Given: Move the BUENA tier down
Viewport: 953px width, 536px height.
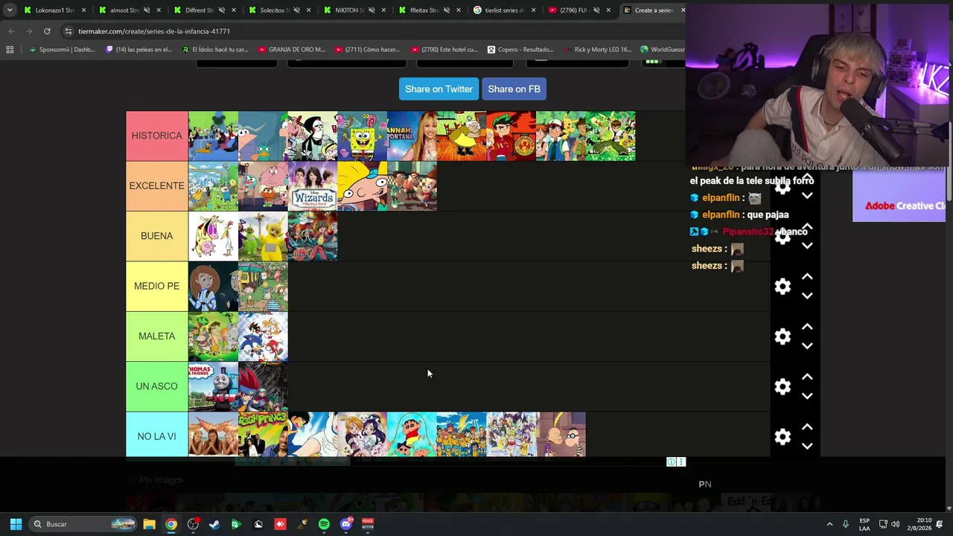Looking at the screenshot, I should [x=807, y=246].
